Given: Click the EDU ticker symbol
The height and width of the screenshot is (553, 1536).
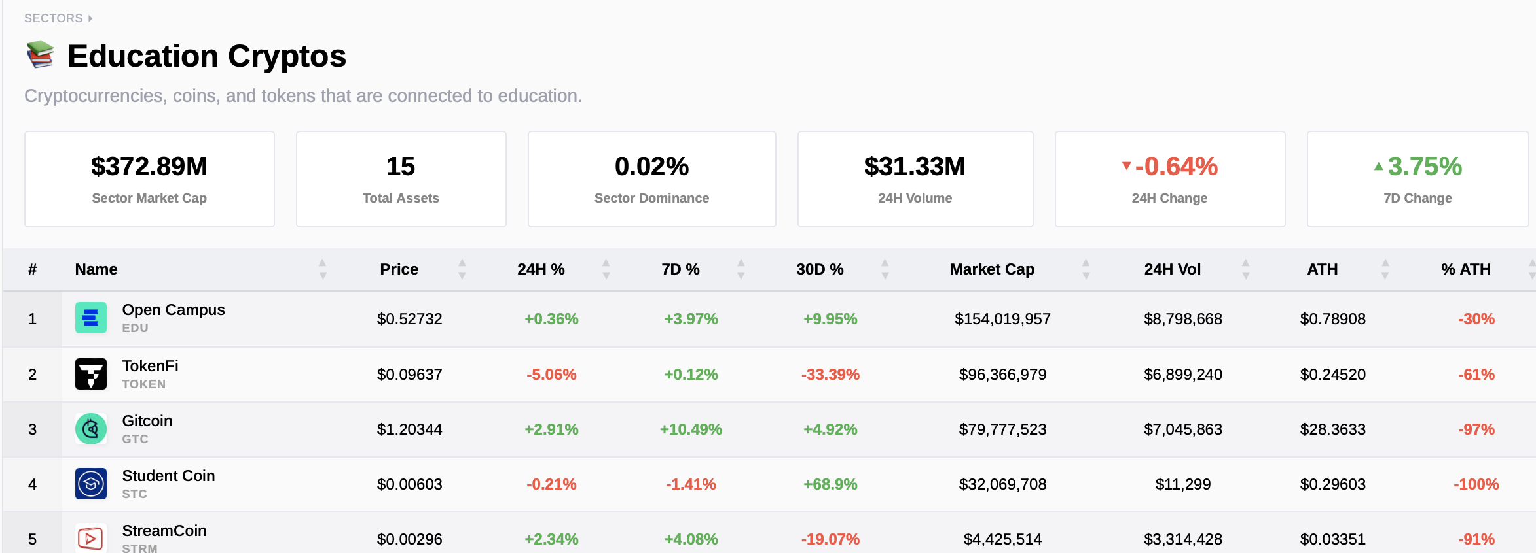Looking at the screenshot, I should [135, 328].
